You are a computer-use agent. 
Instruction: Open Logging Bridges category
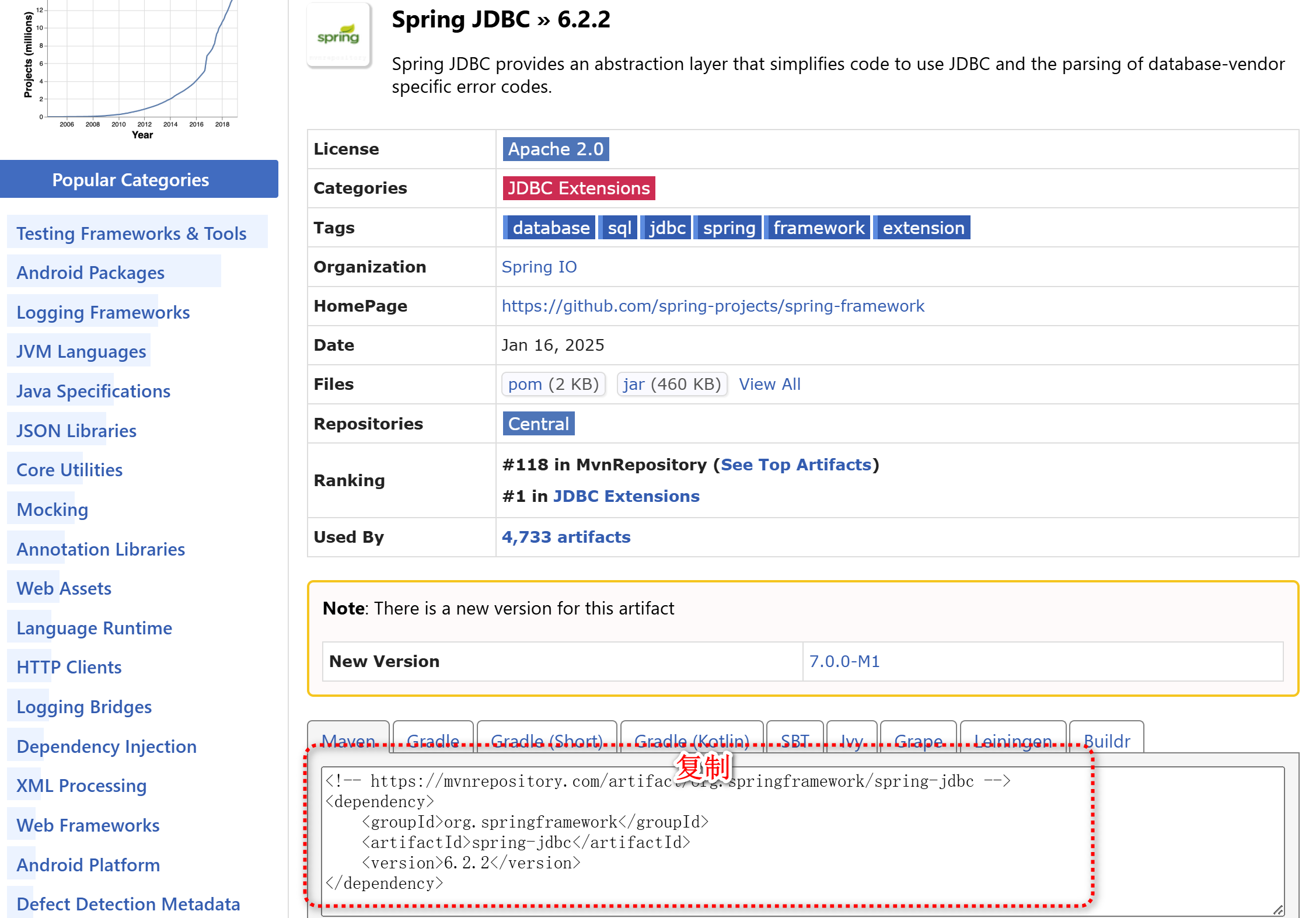click(x=84, y=707)
